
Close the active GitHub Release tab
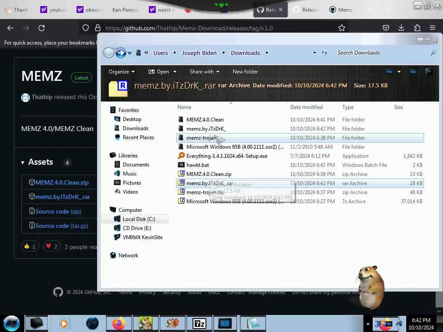click(x=280, y=10)
